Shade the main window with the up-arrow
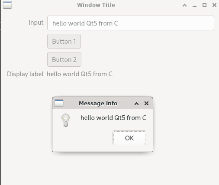219x185 pixels. 184,5
